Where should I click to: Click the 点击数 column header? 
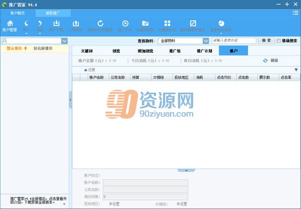247,78
